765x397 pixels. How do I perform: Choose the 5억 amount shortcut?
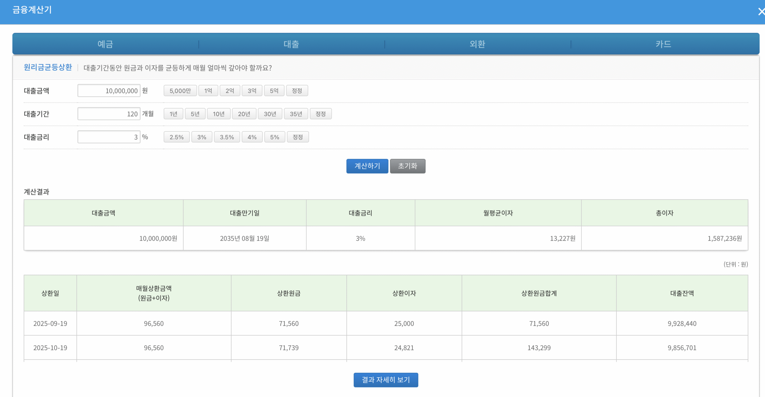coord(274,91)
